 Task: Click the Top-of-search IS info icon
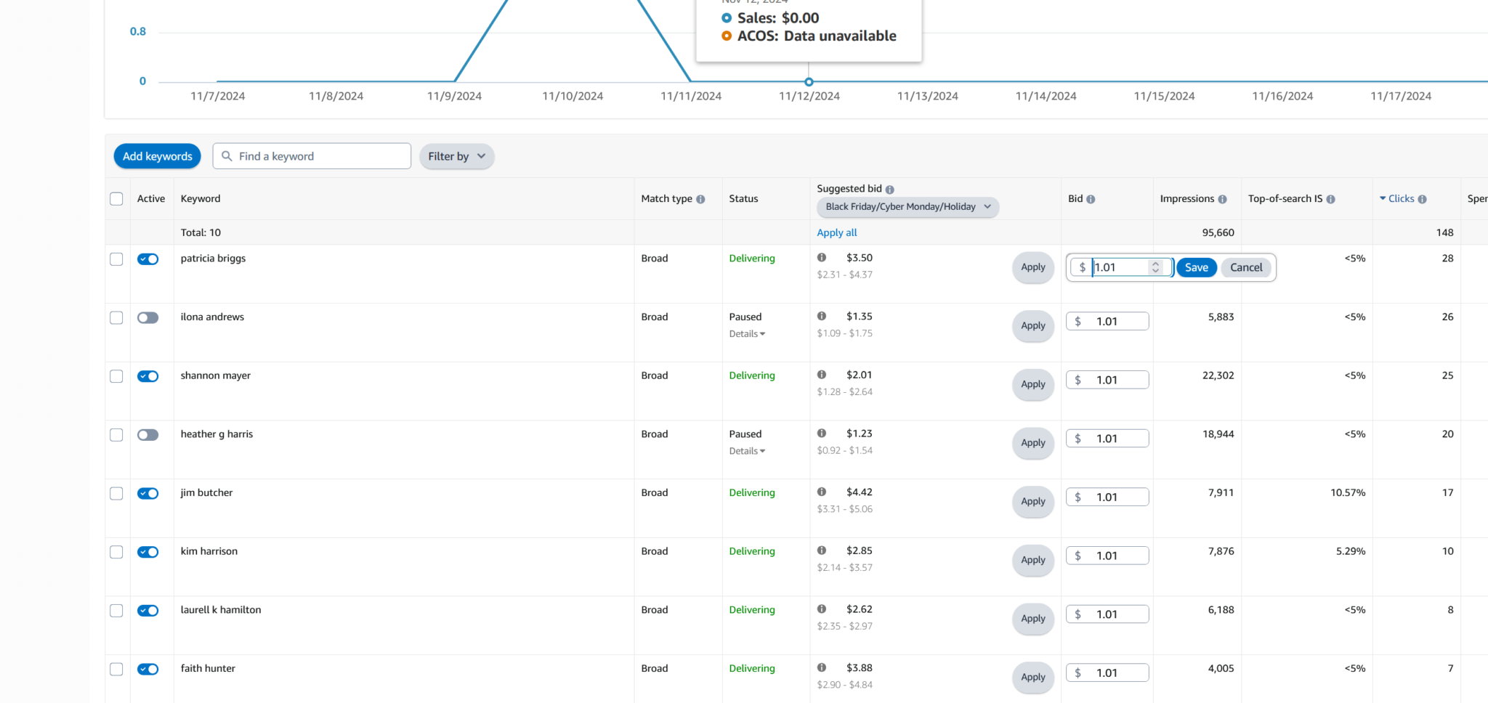(x=1330, y=199)
